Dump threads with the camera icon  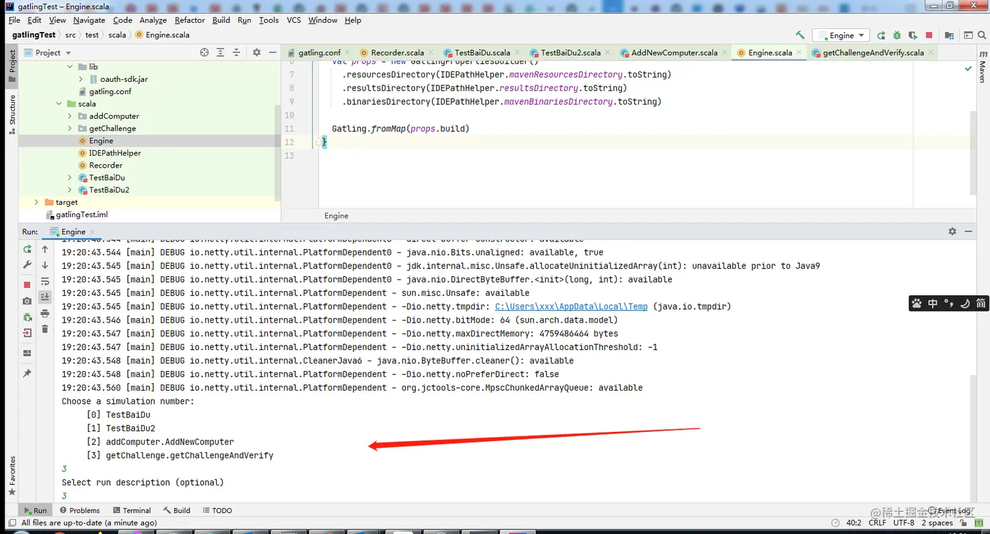27,301
